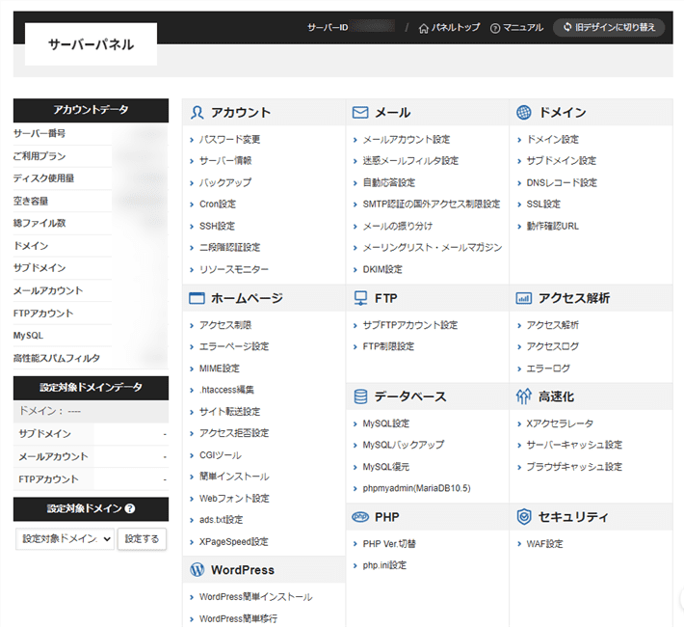This screenshot has height=627, width=684.
Task: Click the アカウント section person icon
Action: click(197, 112)
